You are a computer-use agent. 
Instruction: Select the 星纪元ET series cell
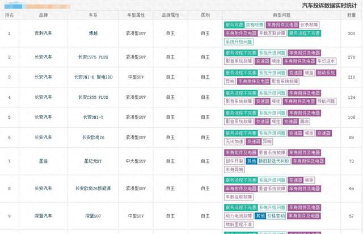[x=93, y=161]
